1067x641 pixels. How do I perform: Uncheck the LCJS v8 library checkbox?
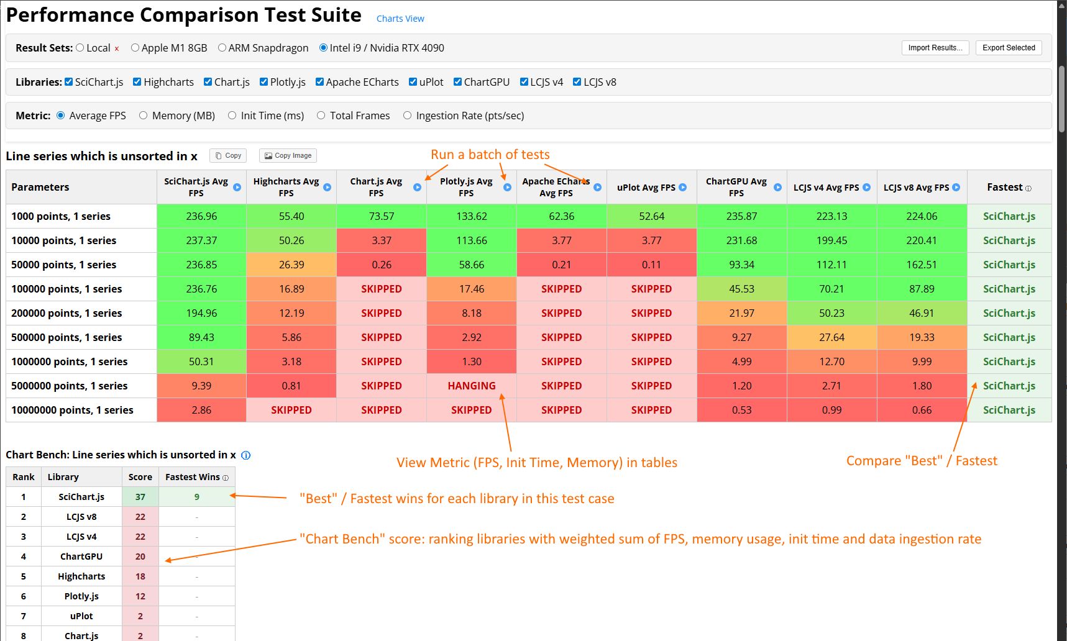[577, 82]
